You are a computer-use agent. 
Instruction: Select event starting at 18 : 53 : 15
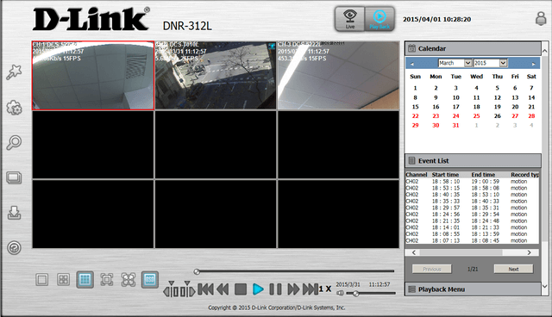tap(472, 188)
